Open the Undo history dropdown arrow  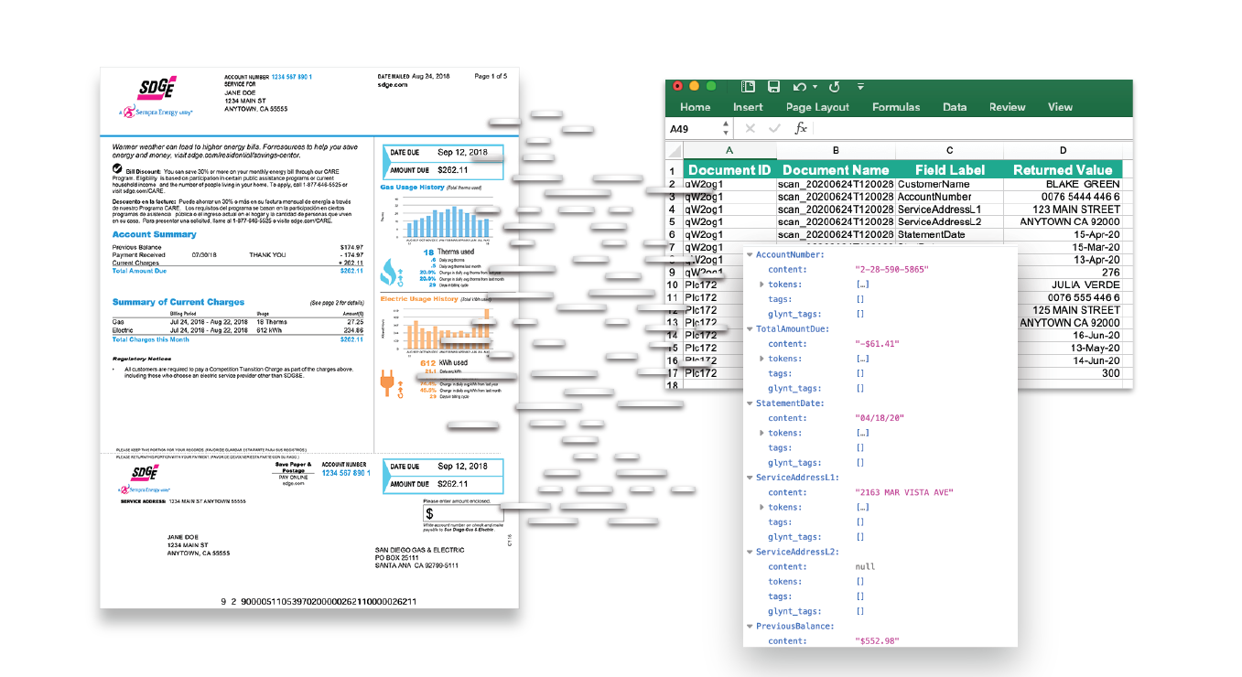pos(815,88)
